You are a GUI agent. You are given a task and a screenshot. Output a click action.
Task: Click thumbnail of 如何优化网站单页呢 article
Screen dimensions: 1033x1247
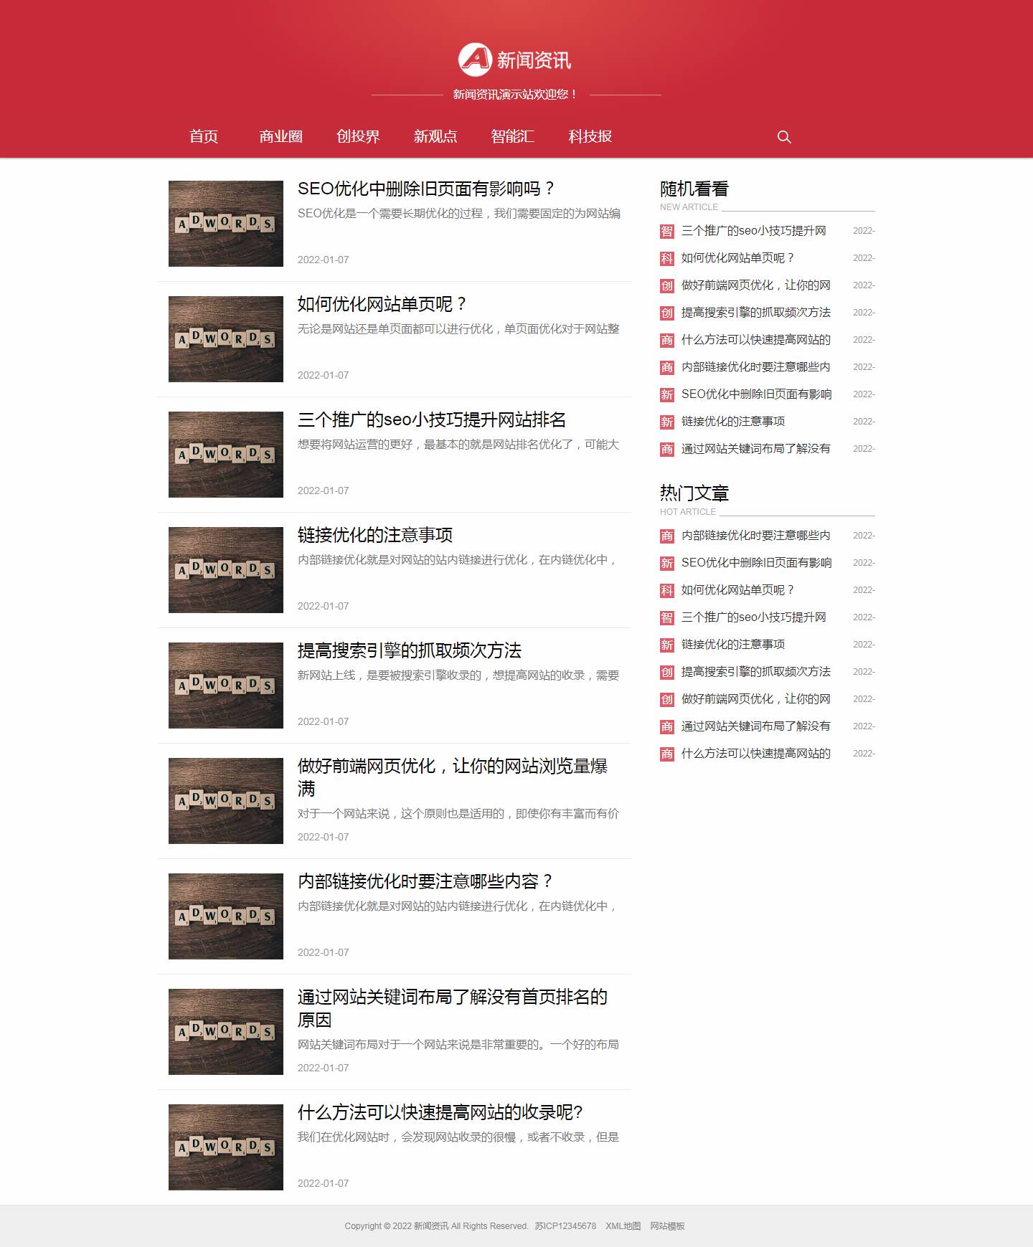tap(226, 339)
